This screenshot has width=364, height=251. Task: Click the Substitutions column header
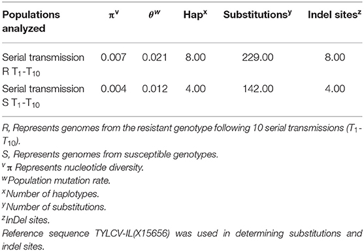click(257, 14)
